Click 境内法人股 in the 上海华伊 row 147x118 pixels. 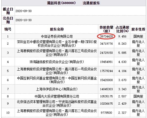(x=138, y=89)
